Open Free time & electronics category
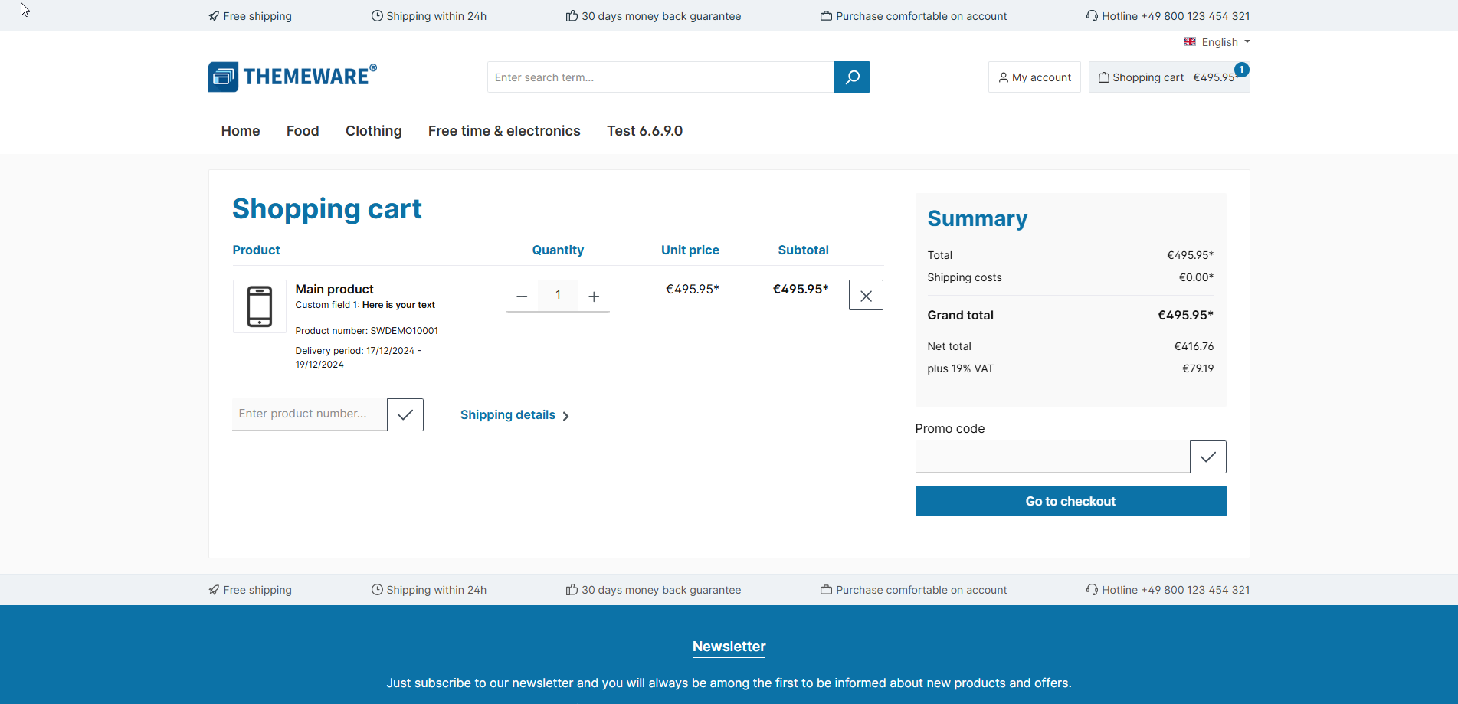Screen dimensions: 1458x704 tap(504, 131)
